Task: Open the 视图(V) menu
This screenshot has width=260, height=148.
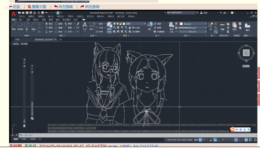Action: [41, 16]
